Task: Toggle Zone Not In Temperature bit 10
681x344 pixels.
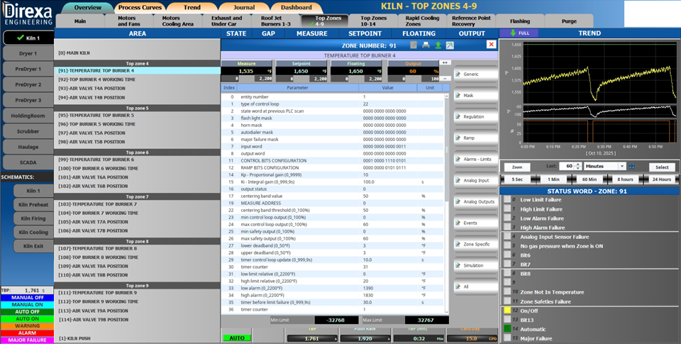Action: coord(506,292)
